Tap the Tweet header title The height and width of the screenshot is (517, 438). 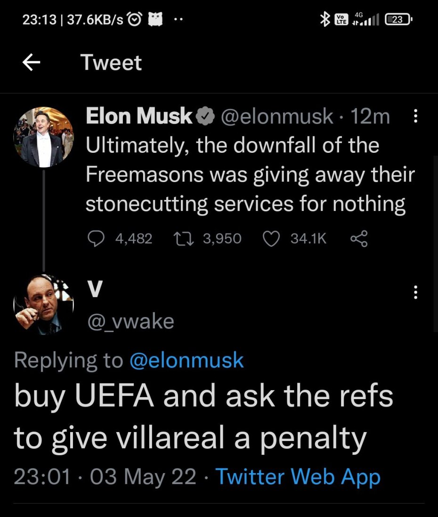coord(111,63)
